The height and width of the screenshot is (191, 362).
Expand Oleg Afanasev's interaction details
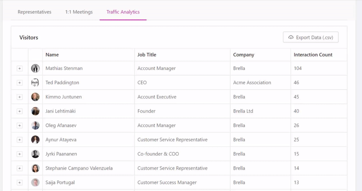point(20,126)
